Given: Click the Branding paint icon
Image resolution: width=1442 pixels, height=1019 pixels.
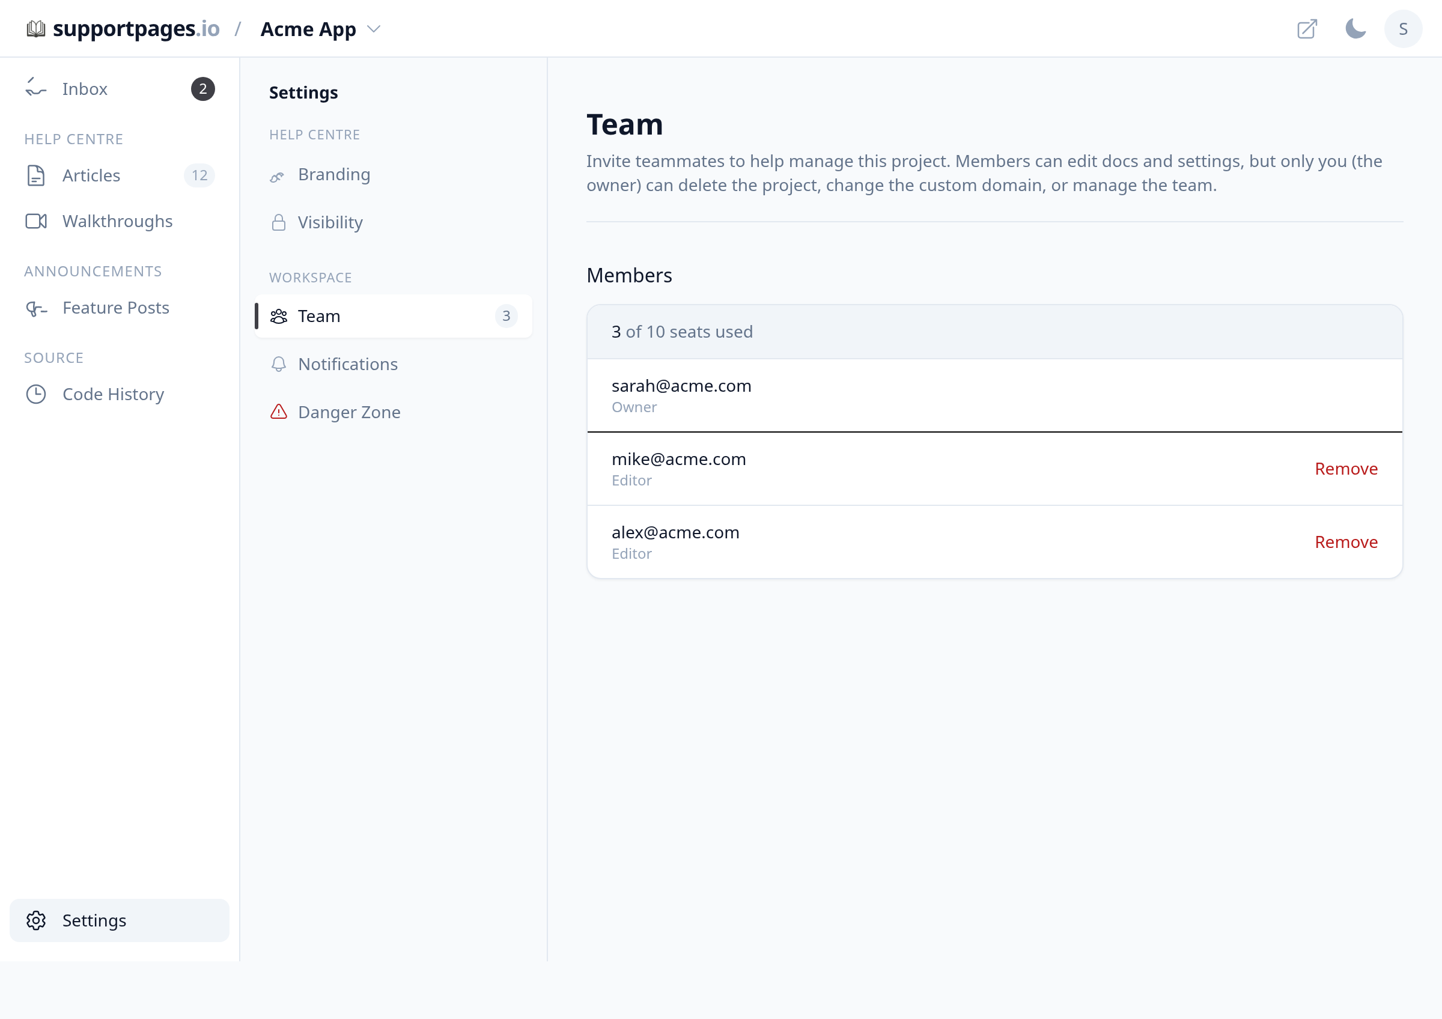Looking at the screenshot, I should (278, 177).
